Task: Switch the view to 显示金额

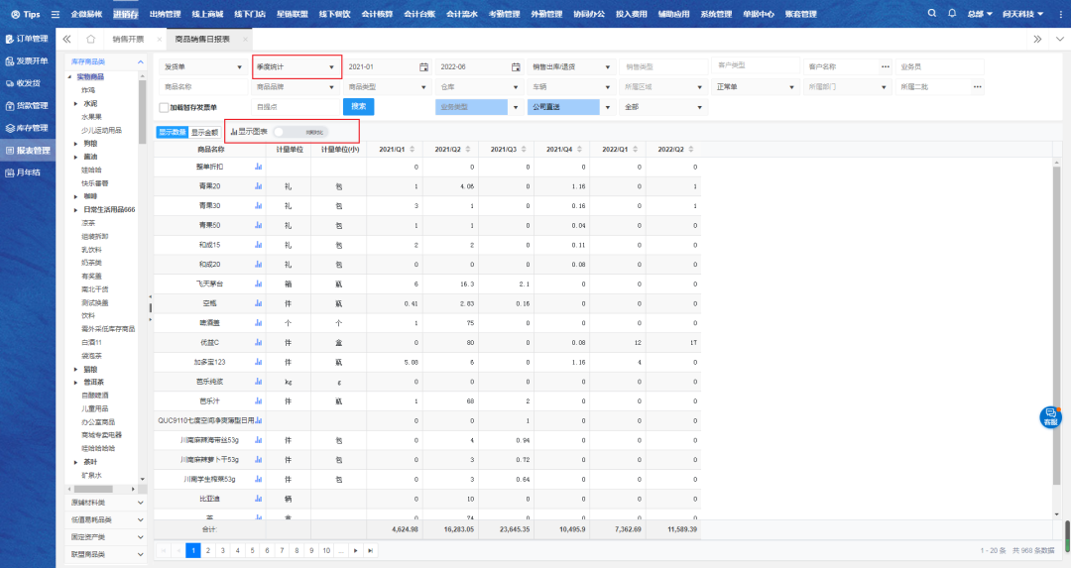Action: point(205,131)
